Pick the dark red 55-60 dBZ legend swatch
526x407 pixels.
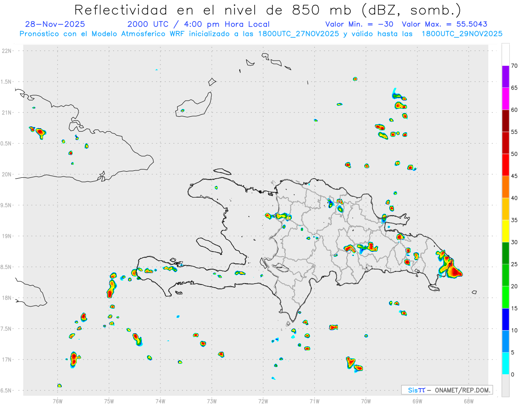tap(505, 121)
